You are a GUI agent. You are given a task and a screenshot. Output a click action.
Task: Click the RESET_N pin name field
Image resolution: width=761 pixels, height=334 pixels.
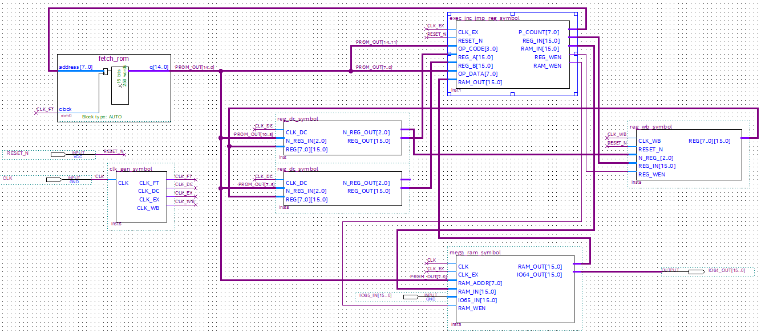18,154
